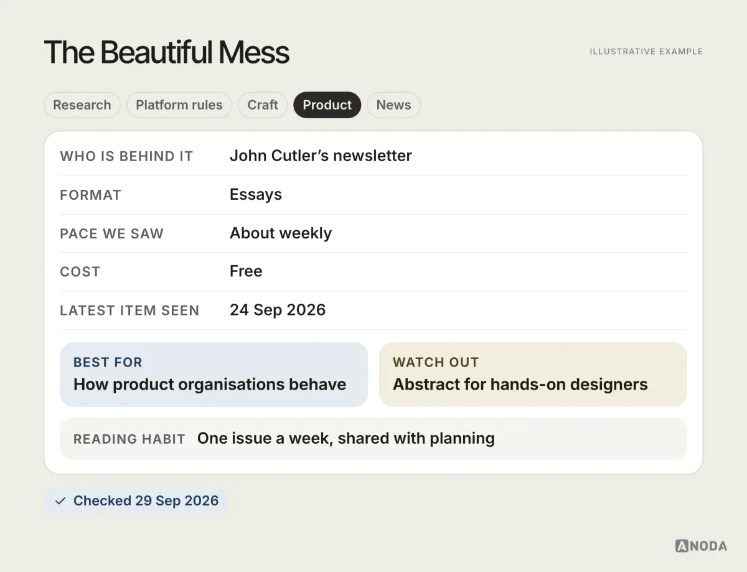Click the Illustrative Example label
This screenshot has width=747, height=572.
click(x=646, y=52)
